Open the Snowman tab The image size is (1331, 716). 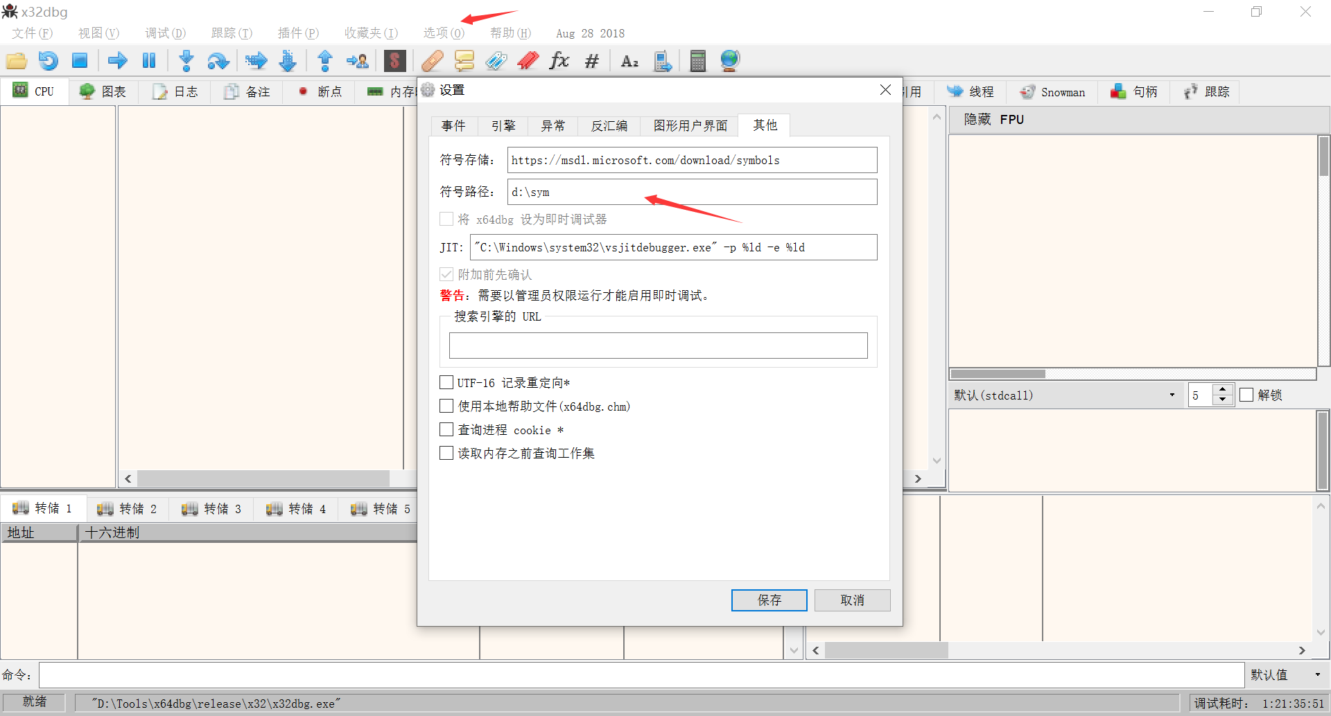tap(1052, 91)
